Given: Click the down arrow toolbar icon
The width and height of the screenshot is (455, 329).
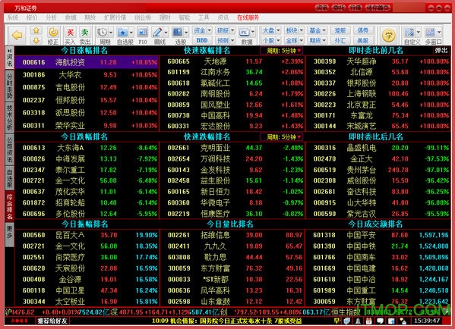Looking at the screenshot, I should (36, 40).
